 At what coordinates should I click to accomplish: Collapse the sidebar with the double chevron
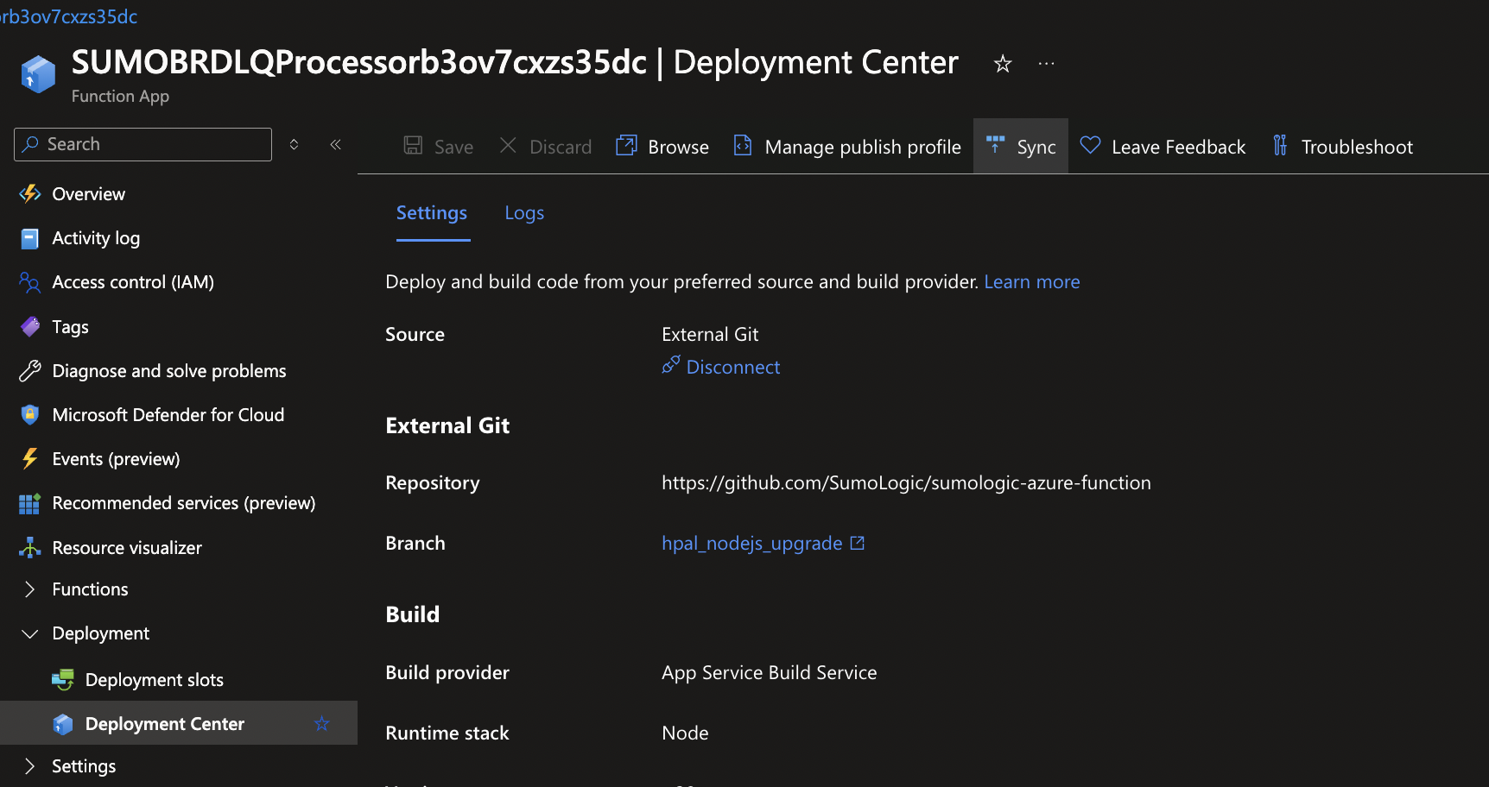click(x=335, y=144)
